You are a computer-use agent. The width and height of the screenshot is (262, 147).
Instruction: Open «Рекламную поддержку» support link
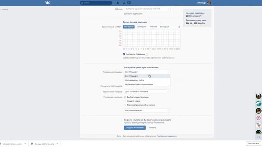pos(167,136)
